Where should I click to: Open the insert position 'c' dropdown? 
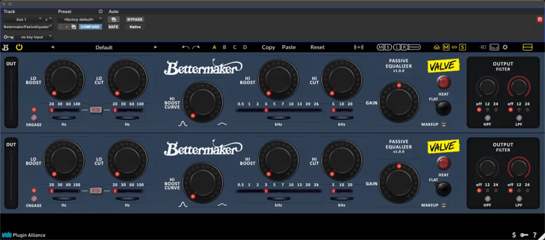[x=48, y=20]
